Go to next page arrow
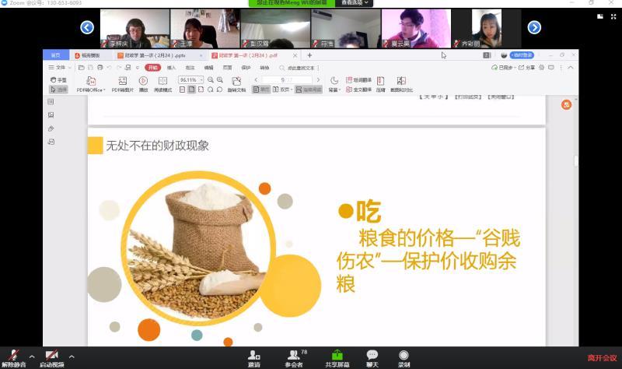The height and width of the screenshot is (369, 622). [318, 80]
